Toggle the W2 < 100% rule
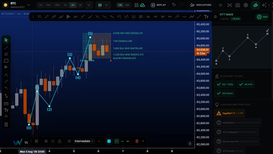The height and width of the screenshot is (154, 273). click(225, 84)
